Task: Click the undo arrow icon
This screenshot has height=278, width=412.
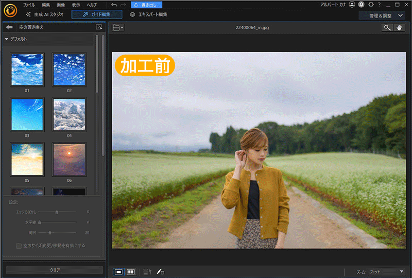Action: tap(114, 5)
